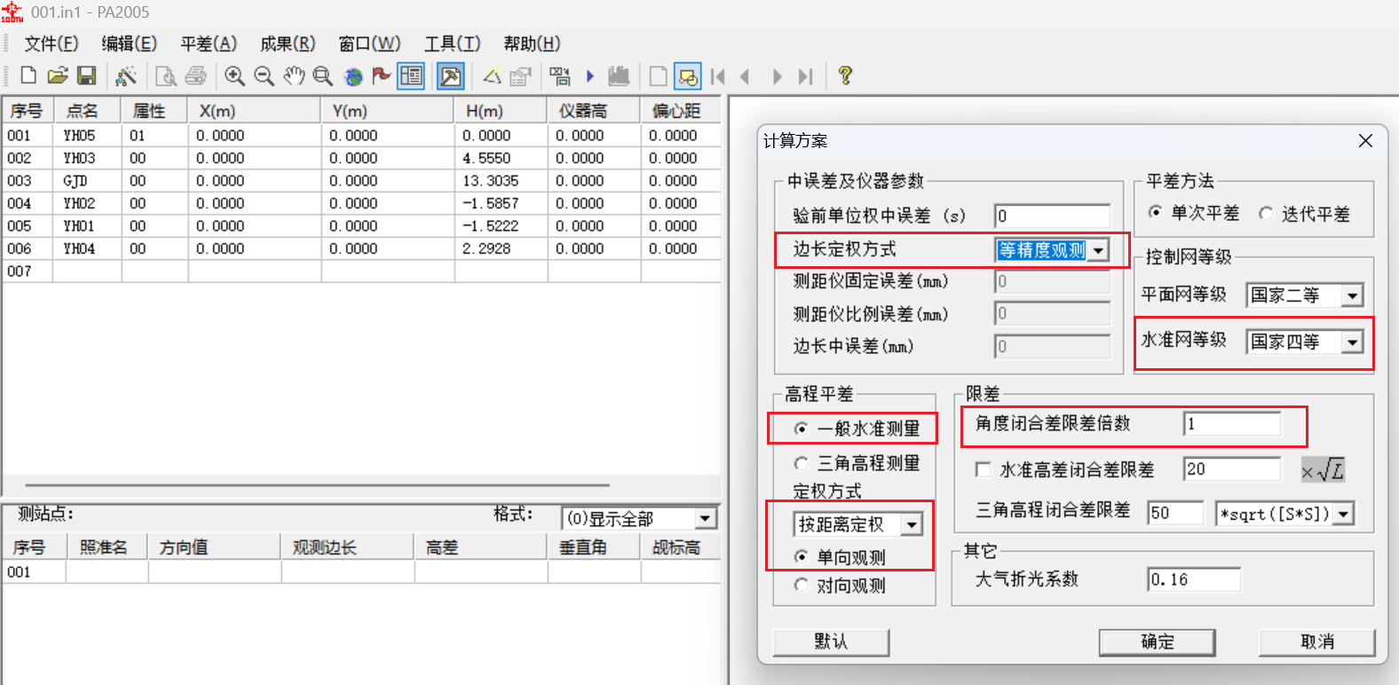Open 水准网等级 dropdown
Image resolution: width=1399 pixels, height=685 pixels.
(1352, 342)
